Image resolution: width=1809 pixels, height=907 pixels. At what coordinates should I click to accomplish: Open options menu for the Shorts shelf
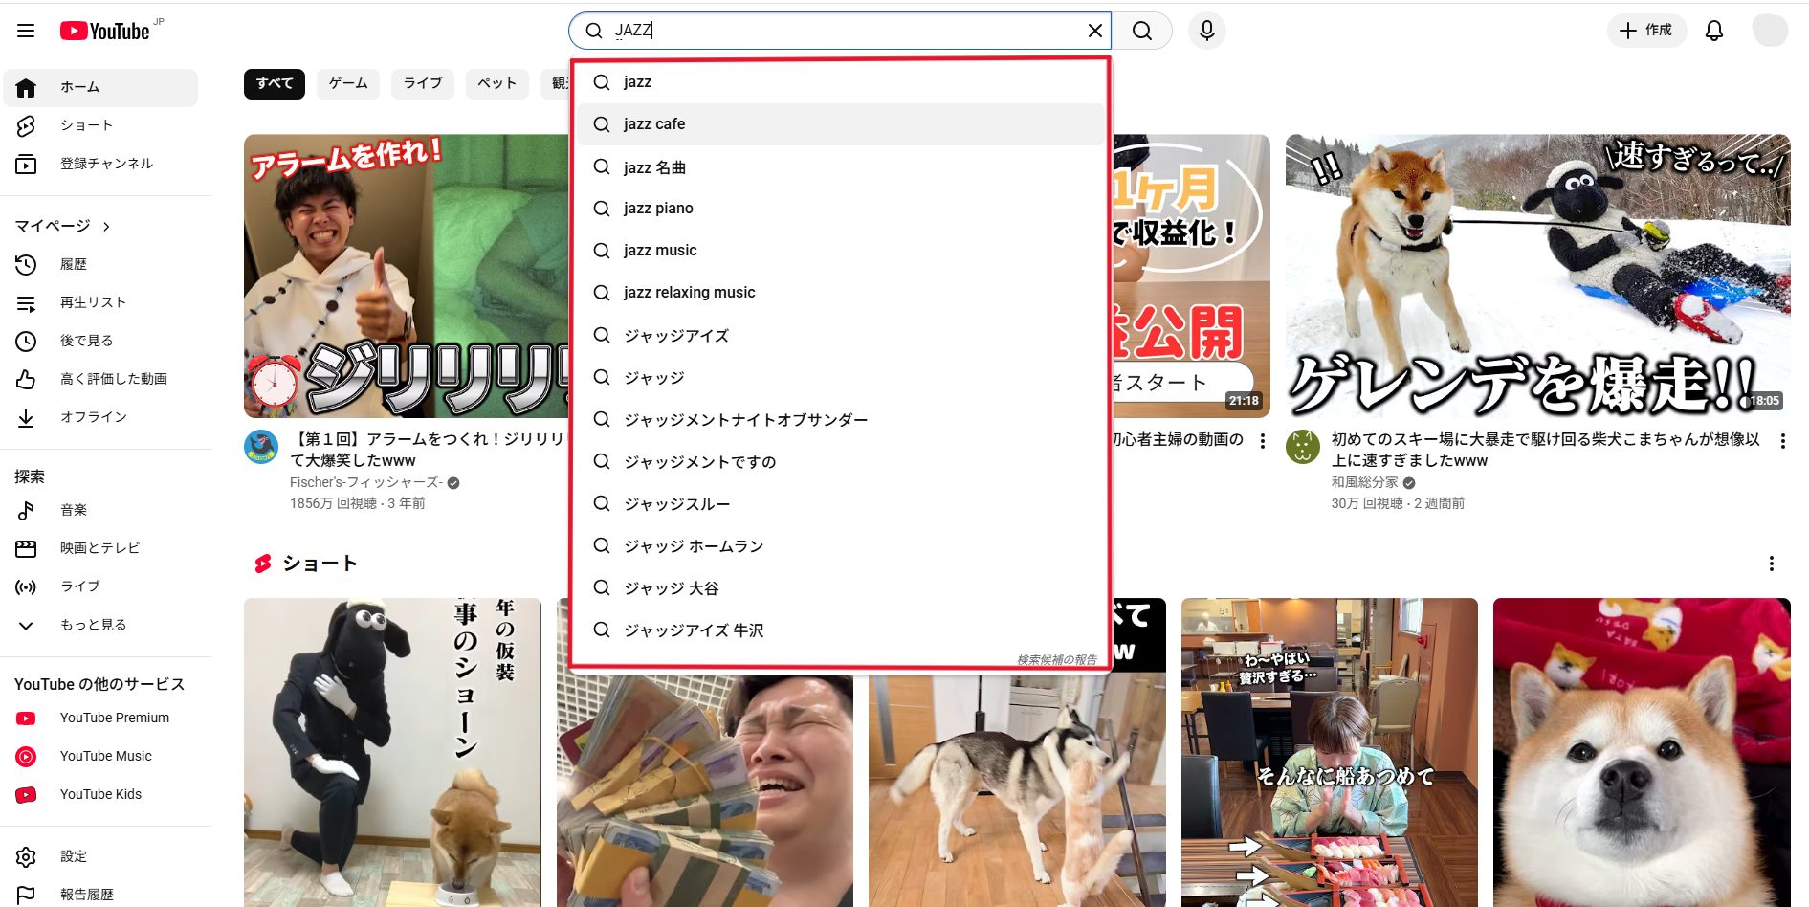pyautogui.click(x=1771, y=564)
